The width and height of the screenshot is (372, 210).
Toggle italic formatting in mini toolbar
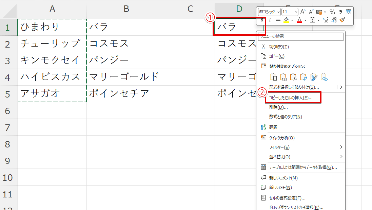270,20
